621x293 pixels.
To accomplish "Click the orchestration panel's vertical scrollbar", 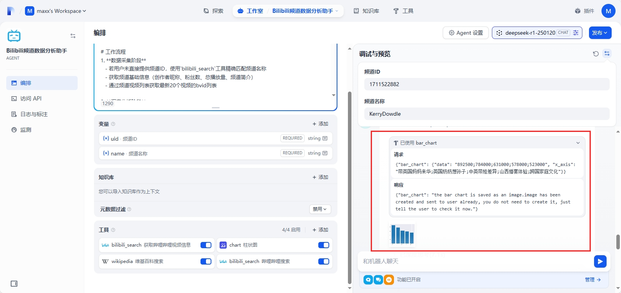I will click(x=350, y=187).
